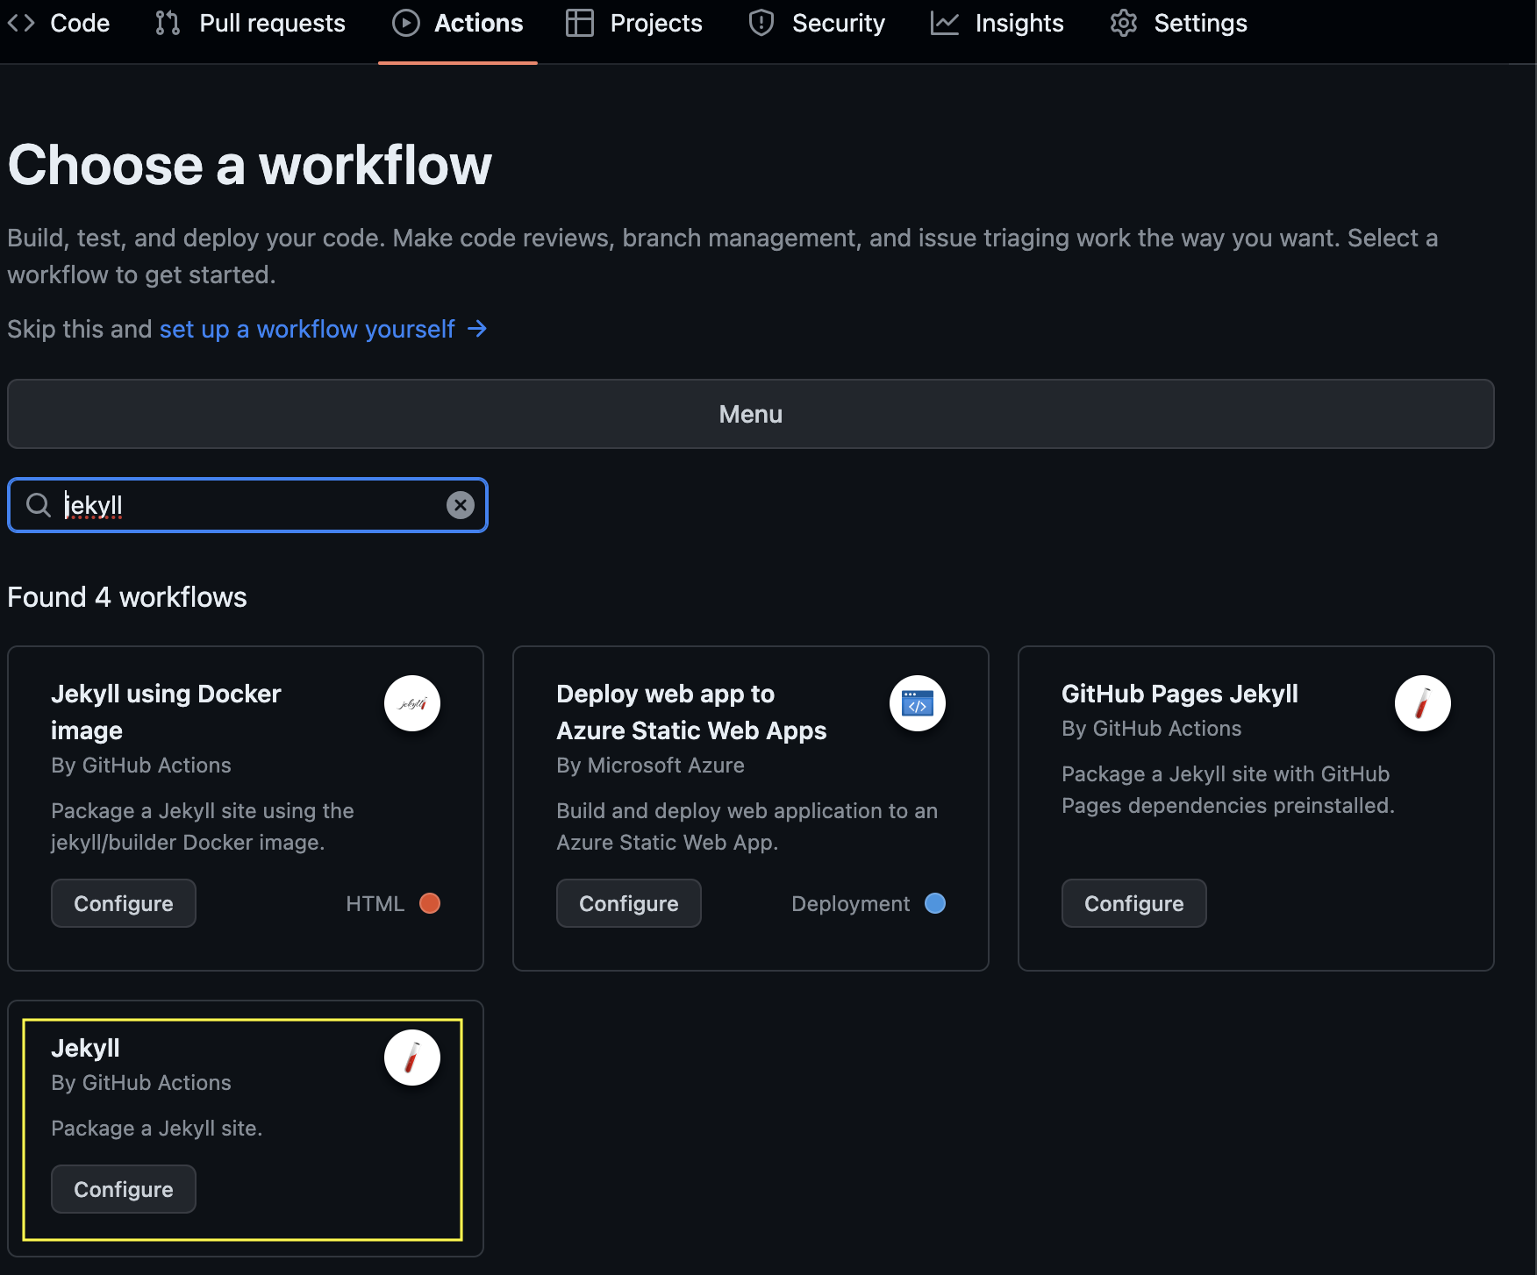Focus the jekyll search field
Image resolution: width=1537 pixels, height=1275 pixels.
248,505
